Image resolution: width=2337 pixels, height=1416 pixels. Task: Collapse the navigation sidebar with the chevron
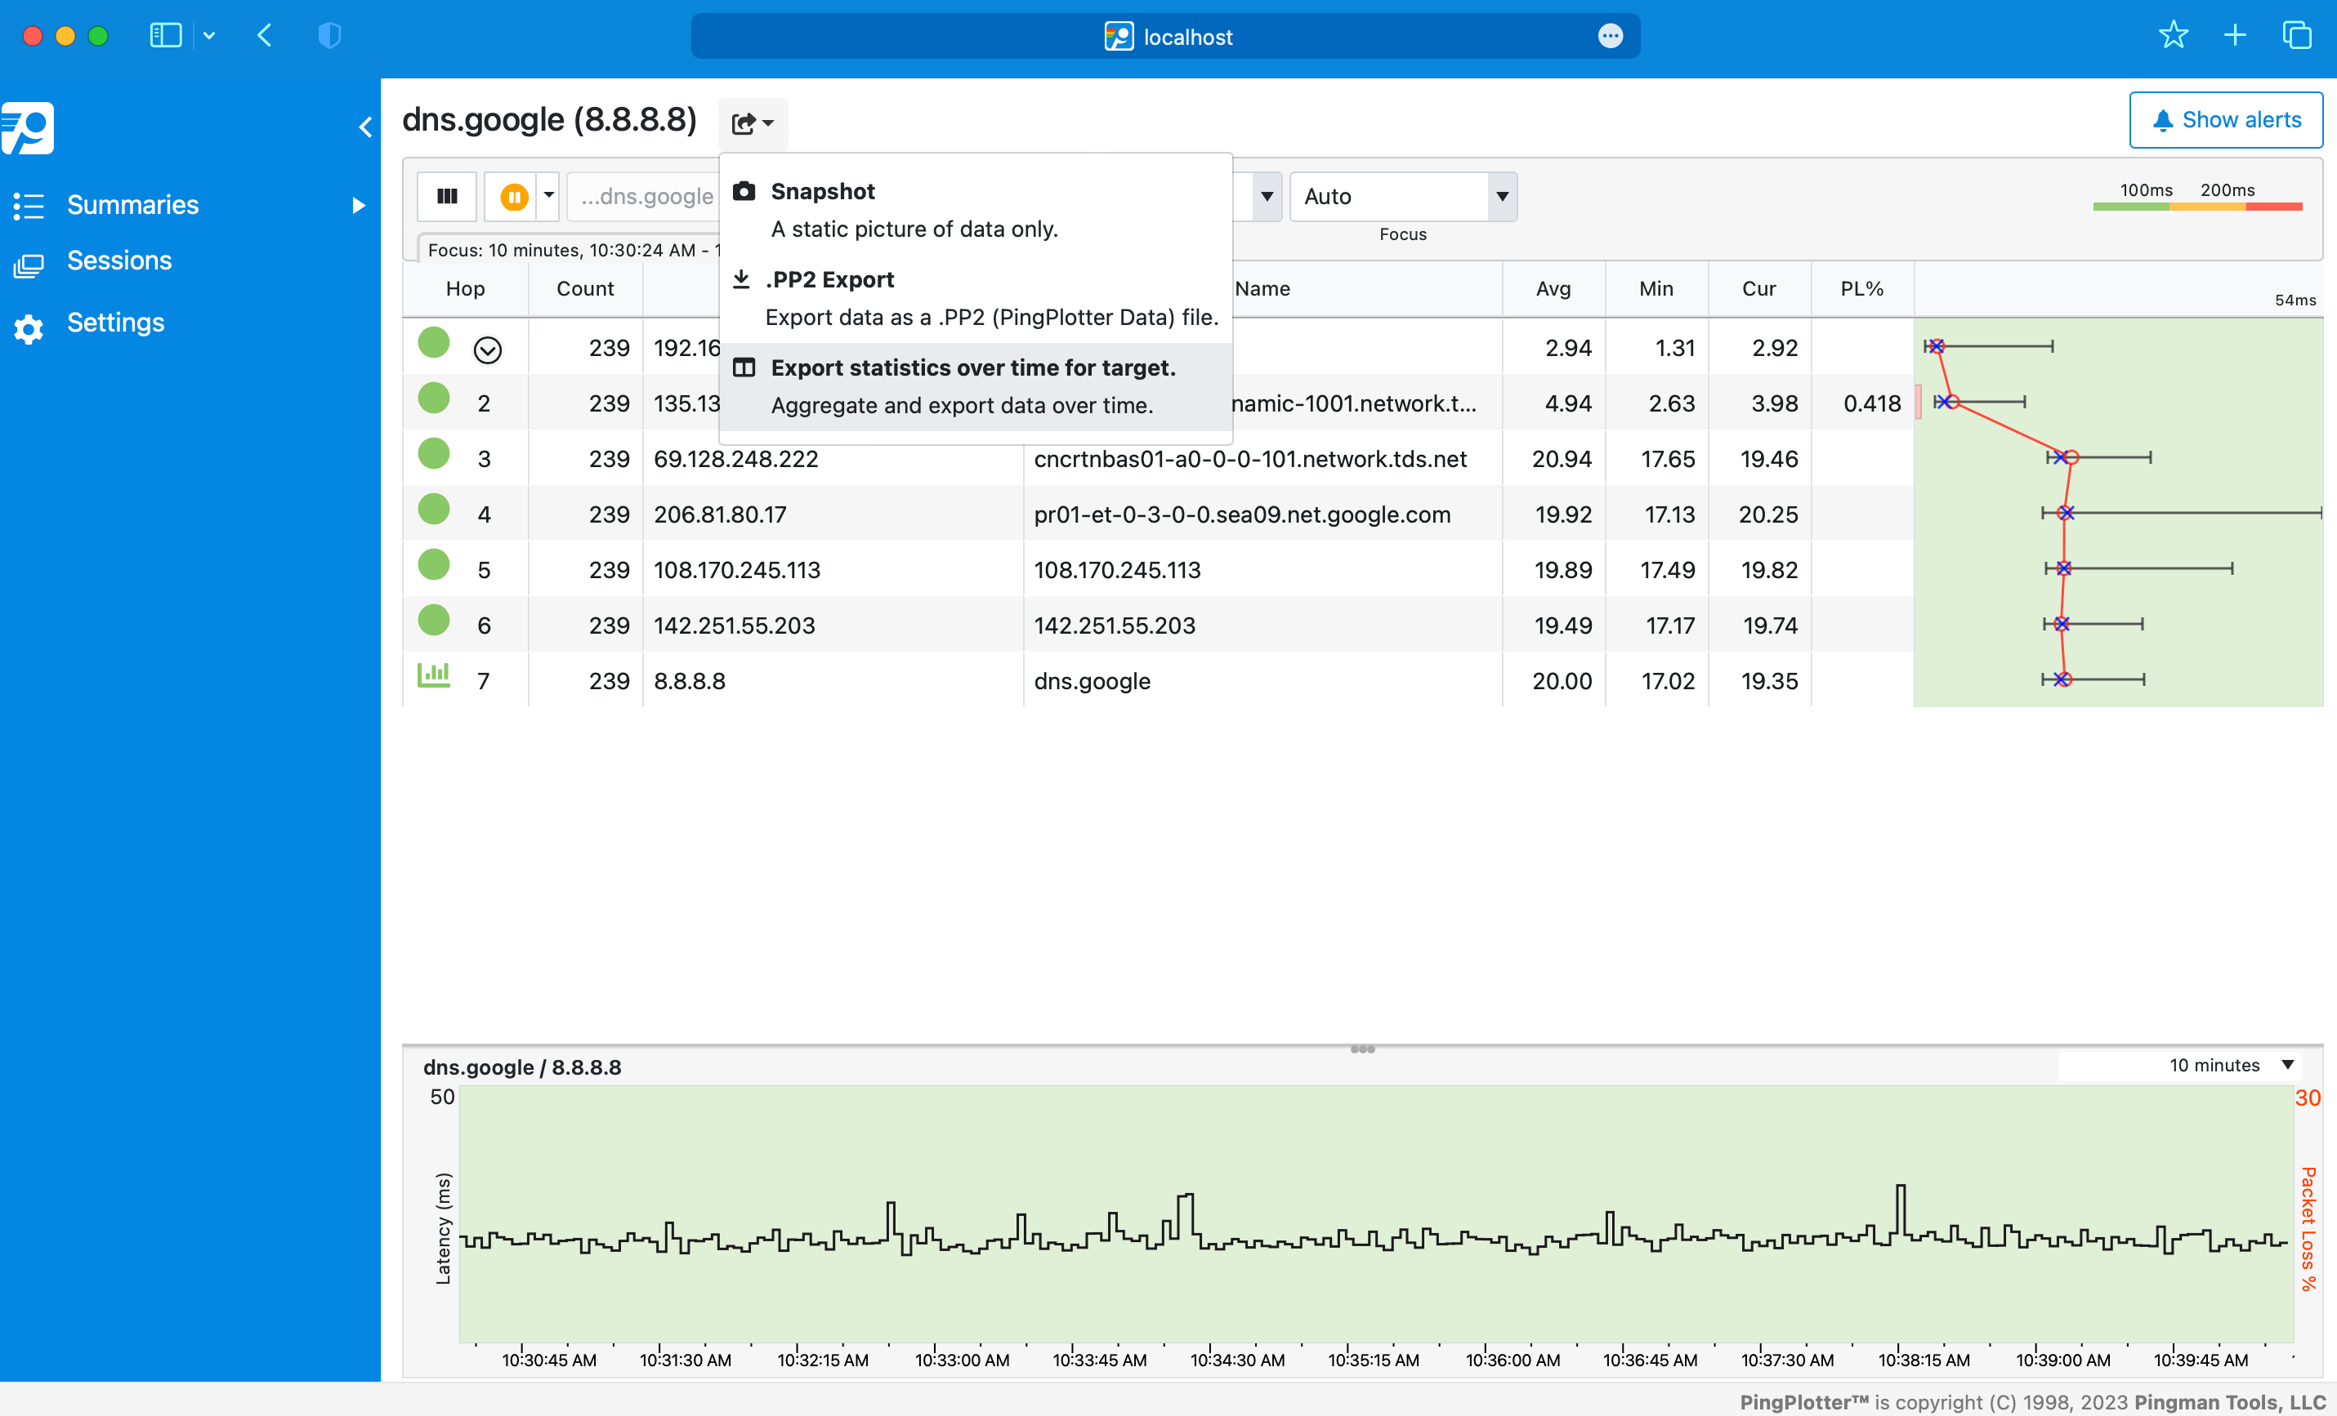tap(365, 126)
